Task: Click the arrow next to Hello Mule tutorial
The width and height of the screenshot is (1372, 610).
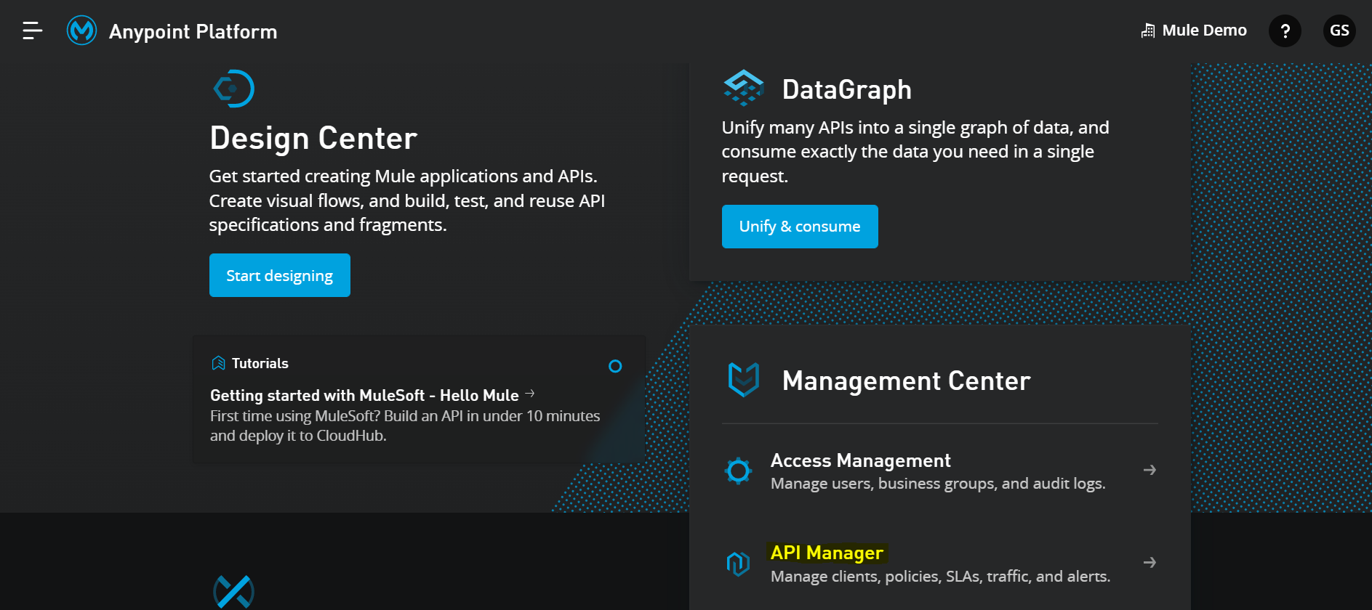Action: click(530, 394)
